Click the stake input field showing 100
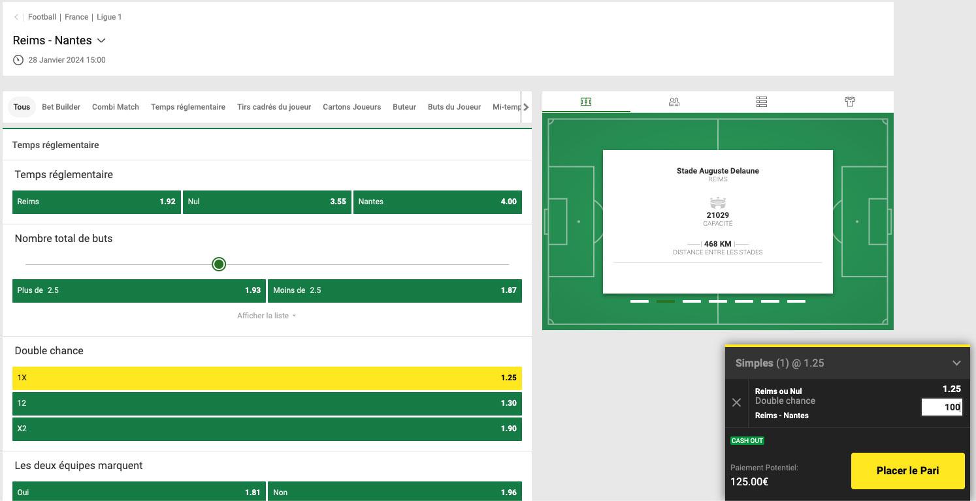 pyautogui.click(x=941, y=407)
